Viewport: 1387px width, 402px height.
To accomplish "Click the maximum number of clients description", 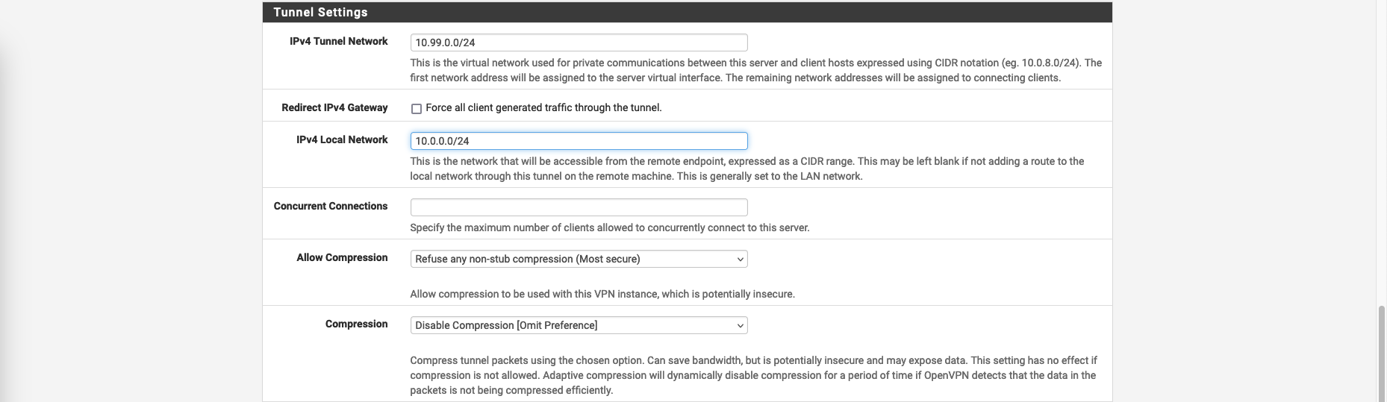I will click(x=609, y=227).
